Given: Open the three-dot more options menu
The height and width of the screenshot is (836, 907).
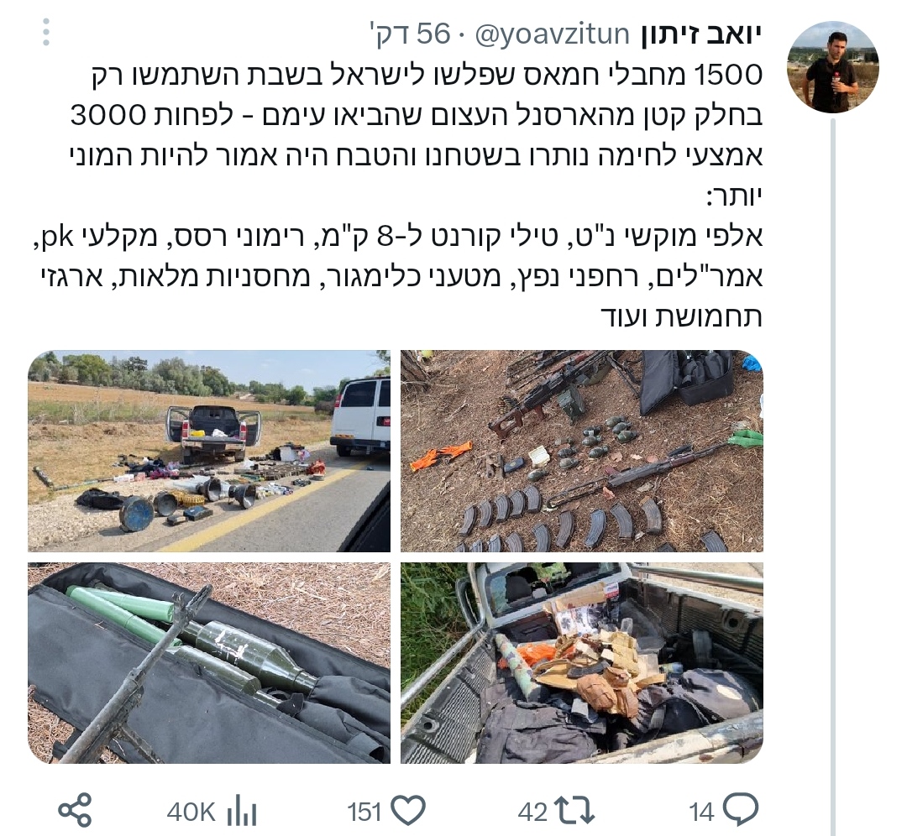Looking at the screenshot, I should pyautogui.click(x=46, y=33).
